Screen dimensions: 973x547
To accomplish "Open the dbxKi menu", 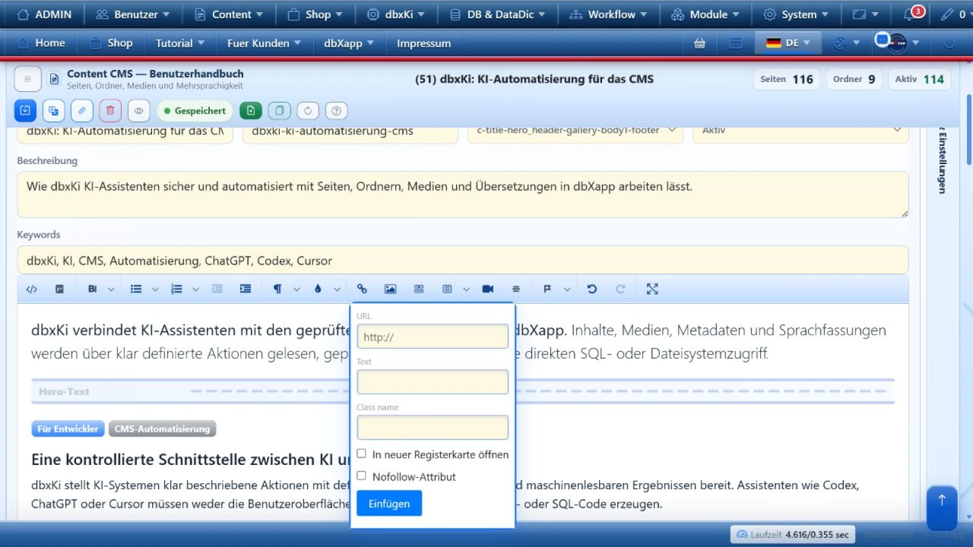I will click(x=395, y=14).
